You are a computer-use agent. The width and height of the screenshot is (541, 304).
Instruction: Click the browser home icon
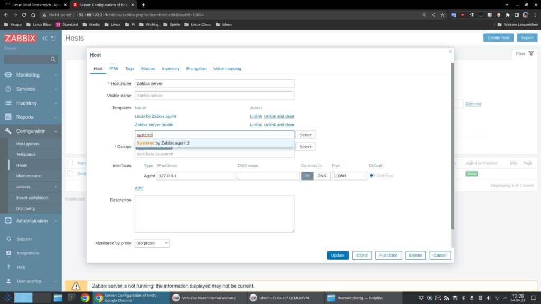point(33,15)
